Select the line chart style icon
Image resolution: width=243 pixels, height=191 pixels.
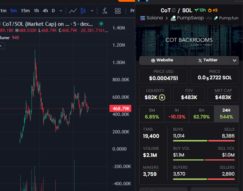[x=73, y=11]
